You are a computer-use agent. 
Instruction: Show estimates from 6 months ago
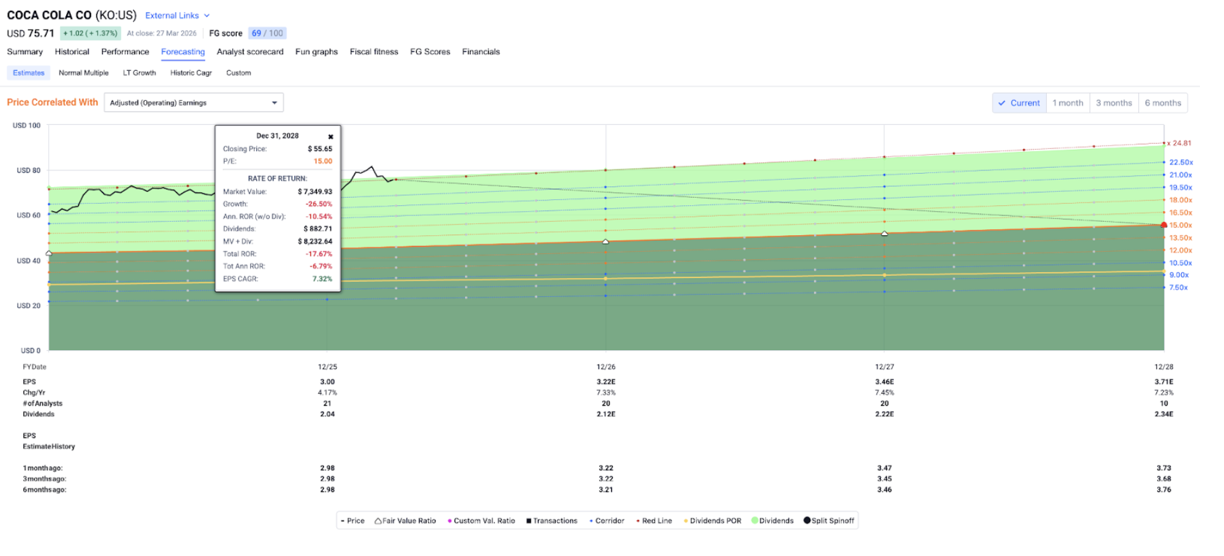pyautogui.click(x=1162, y=103)
